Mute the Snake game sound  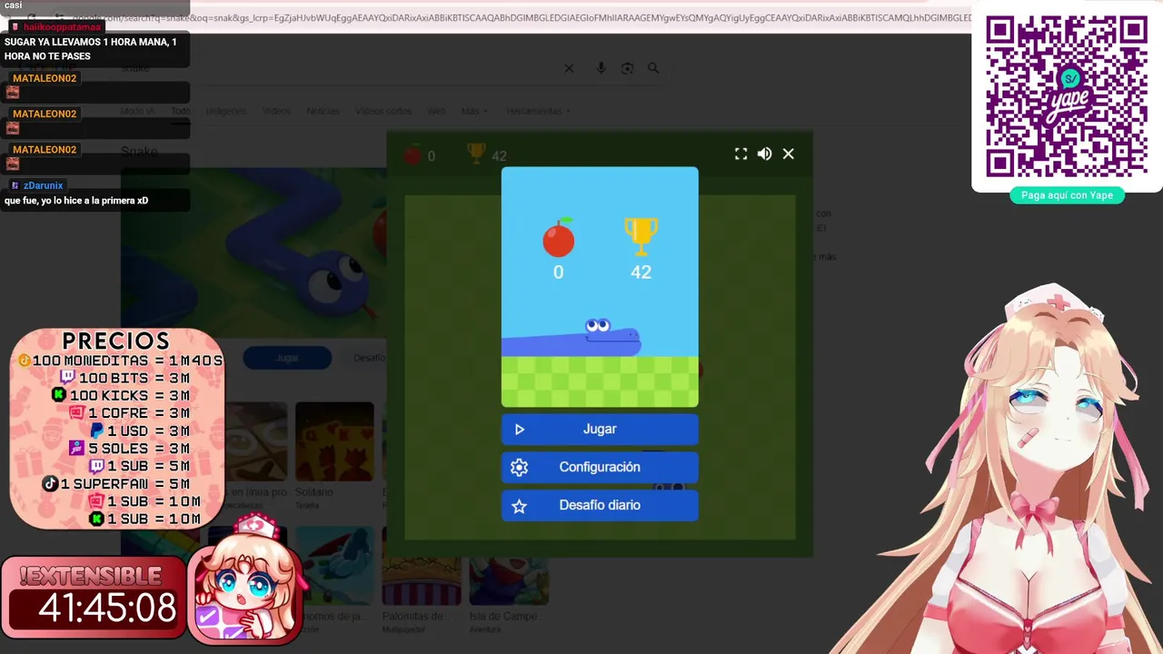click(x=765, y=154)
